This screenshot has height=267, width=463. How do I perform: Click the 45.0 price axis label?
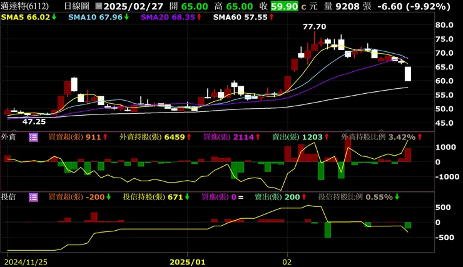444,123
